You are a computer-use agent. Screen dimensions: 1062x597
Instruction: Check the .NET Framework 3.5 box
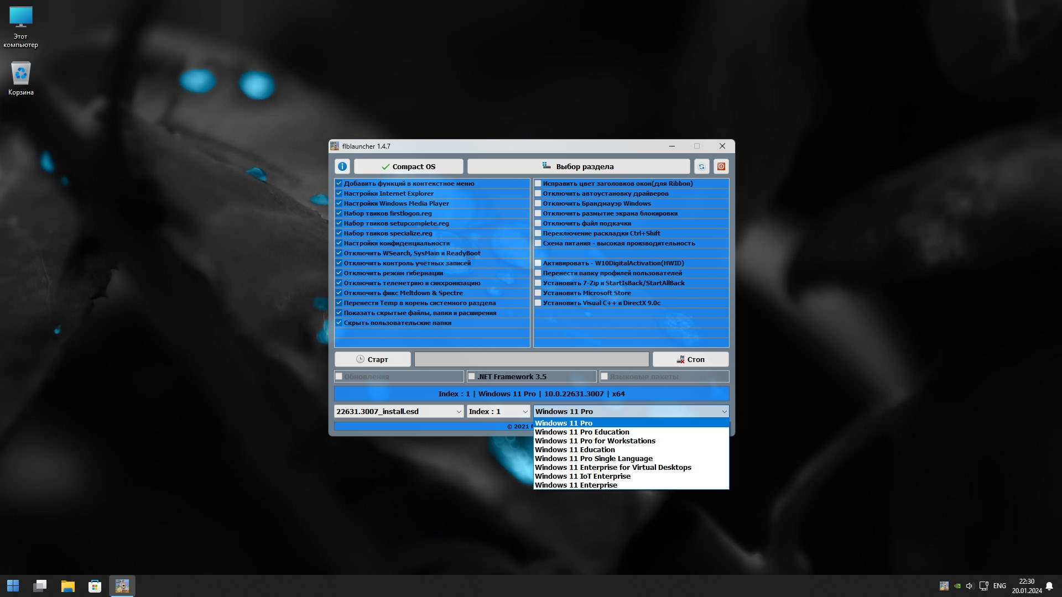472,376
